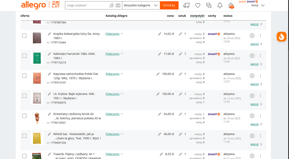Click the search-users icon in the search field
289x159 pixels.
[x=111, y=5]
